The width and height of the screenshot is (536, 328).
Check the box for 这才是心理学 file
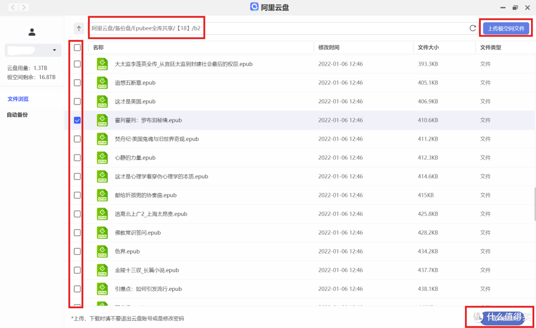pyautogui.click(x=77, y=176)
